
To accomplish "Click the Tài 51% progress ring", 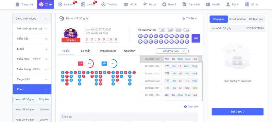I will pyautogui.click(x=89, y=64).
